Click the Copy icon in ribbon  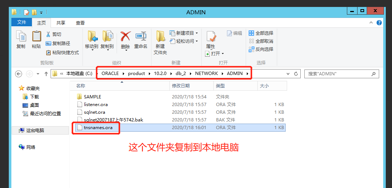click(21, 37)
